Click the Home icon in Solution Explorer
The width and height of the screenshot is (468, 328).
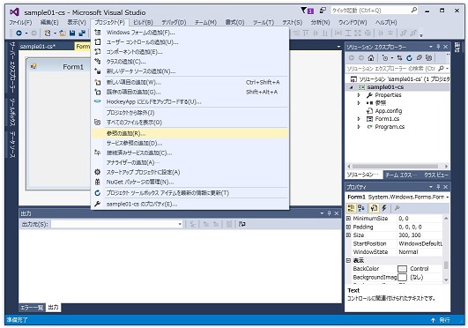click(371, 57)
